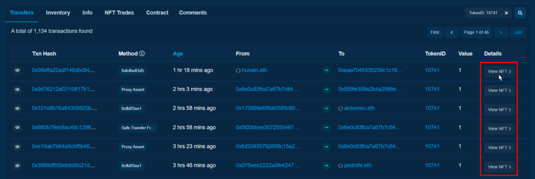The image size is (535, 179).
Task: Click eye icon for transaction 0x101e8b16a64309820b
Action: pyautogui.click(x=18, y=109)
